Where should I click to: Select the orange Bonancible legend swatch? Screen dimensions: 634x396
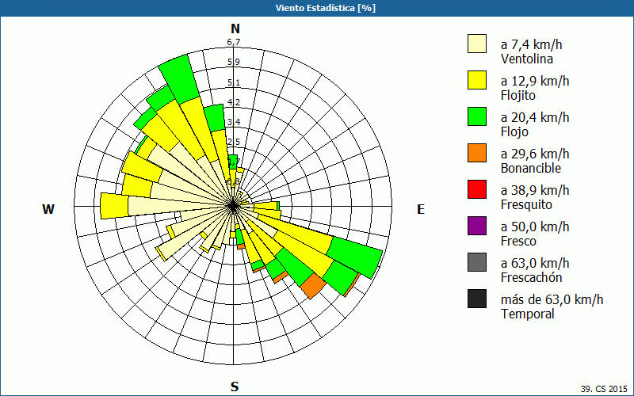click(477, 153)
